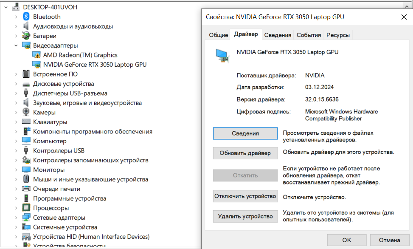Open the Сведения tab
Image resolution: width=413 pixels, height=249 pixels.
[277, 35]
